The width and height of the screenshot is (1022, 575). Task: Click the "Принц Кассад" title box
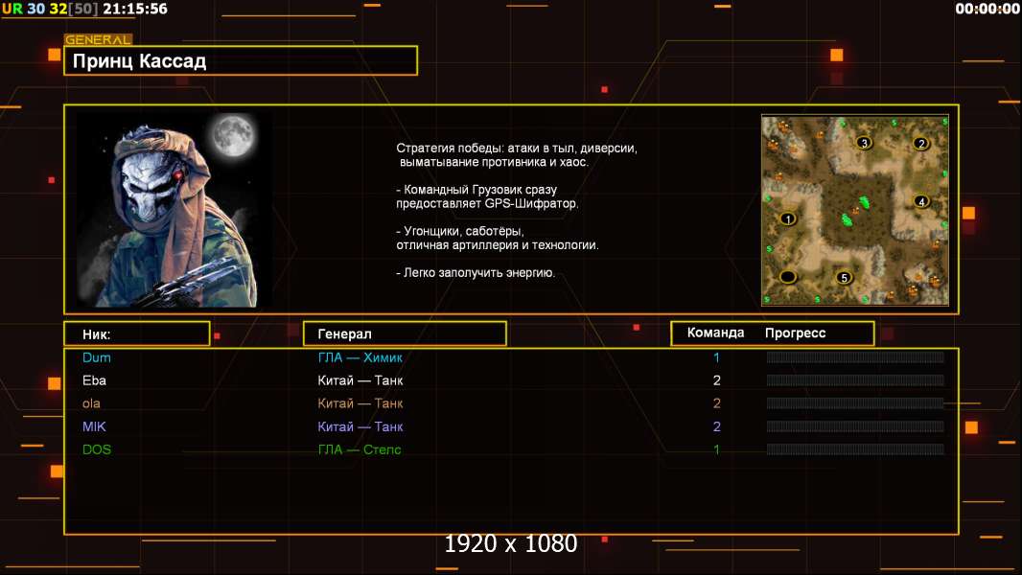[x=241, y=61]
